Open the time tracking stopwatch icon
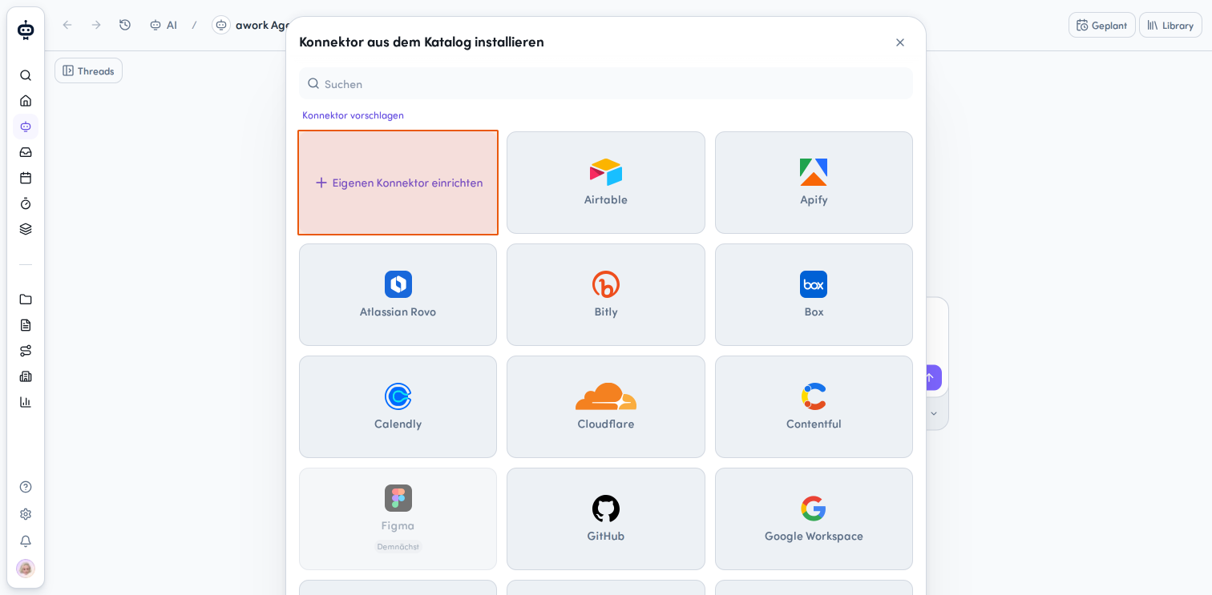1212x595 pixels. pyautogui.click(x=26, y=203)
